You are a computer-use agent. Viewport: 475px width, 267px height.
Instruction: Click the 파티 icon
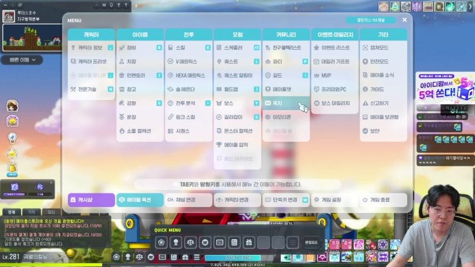(x=268, y=61)
